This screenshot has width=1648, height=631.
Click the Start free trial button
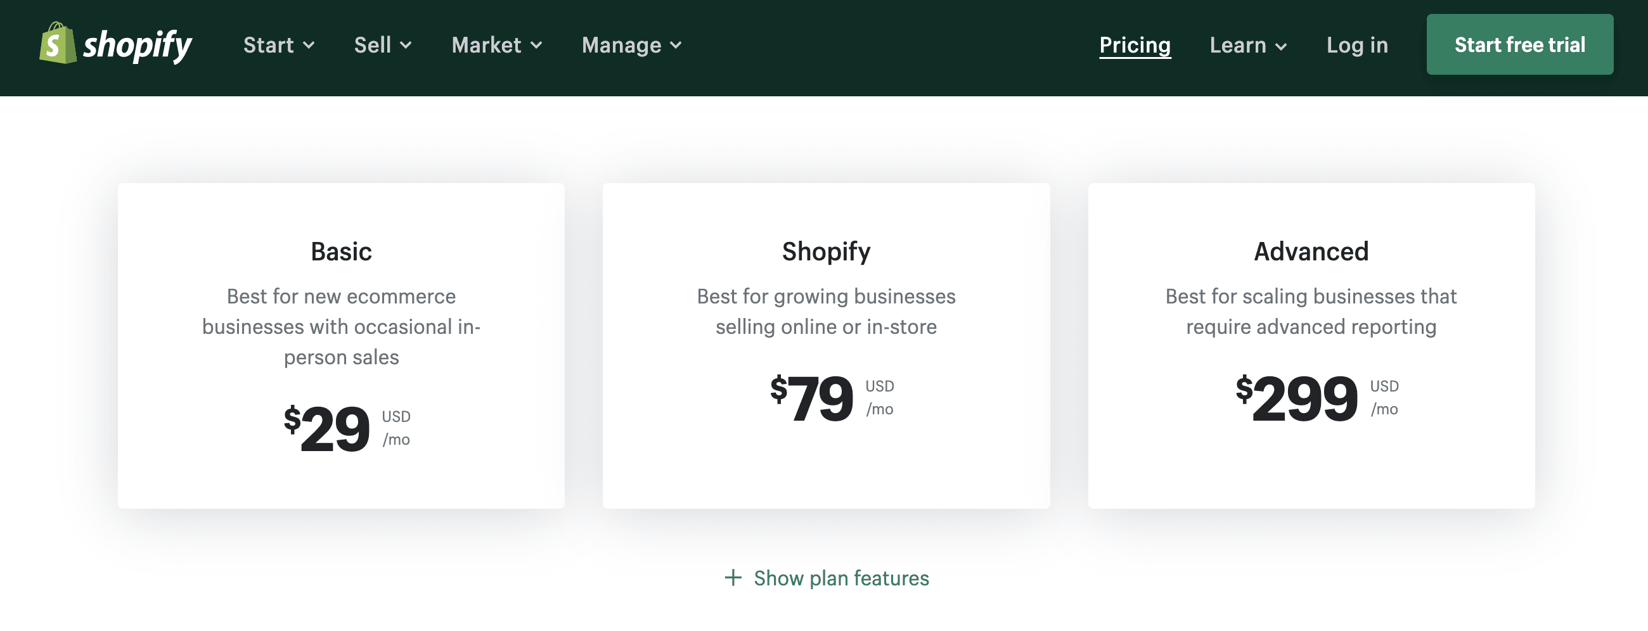coord(1519,45)
